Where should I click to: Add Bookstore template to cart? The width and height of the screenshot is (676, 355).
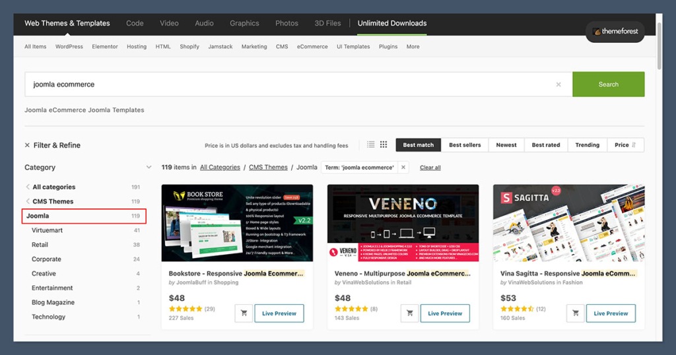244,313
